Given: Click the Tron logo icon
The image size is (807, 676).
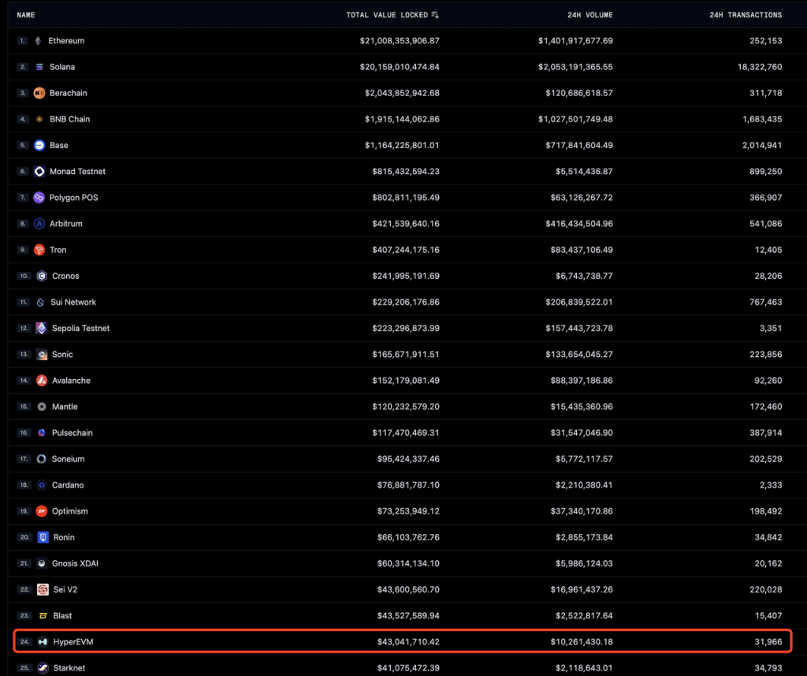Looking at the screenshot, I should click(x=39, y=250).
